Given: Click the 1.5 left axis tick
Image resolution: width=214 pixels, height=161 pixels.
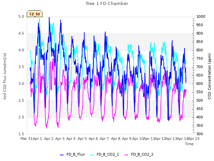Looking at the screenshot, I should pos(21,134).
